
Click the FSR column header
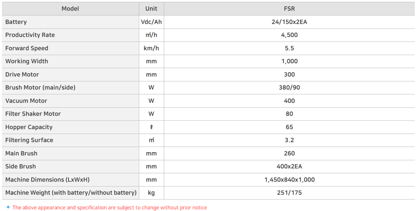289,9
